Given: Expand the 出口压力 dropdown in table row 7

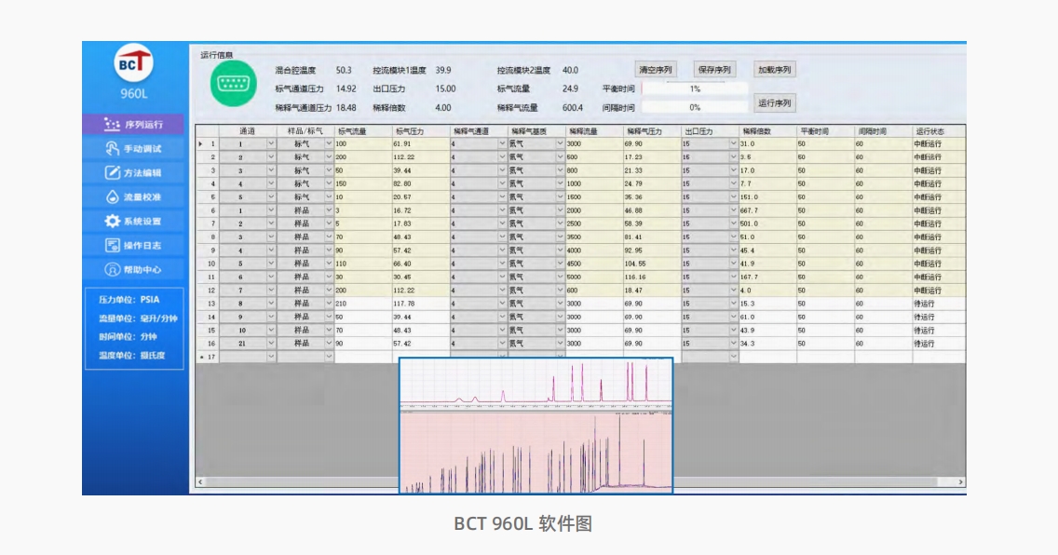Looking at the screenshot, I should (x=734, y=223).
